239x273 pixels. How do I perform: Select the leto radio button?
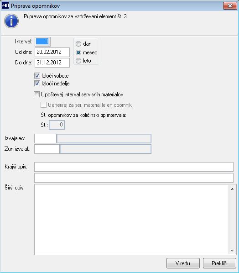pos(78,61)
